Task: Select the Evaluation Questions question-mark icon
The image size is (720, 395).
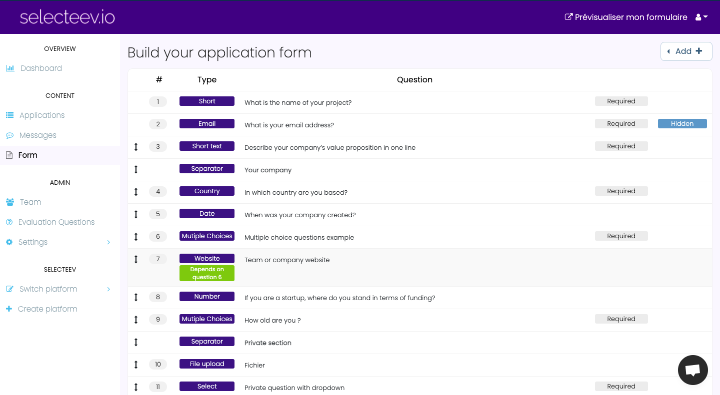Action: pyautogui.click(x=9, y=222)
